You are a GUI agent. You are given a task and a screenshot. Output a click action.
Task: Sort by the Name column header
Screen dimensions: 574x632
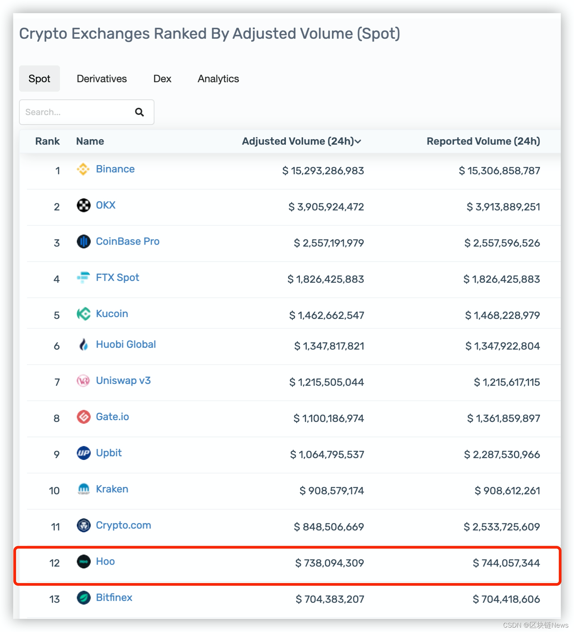(x=90, y=141)
